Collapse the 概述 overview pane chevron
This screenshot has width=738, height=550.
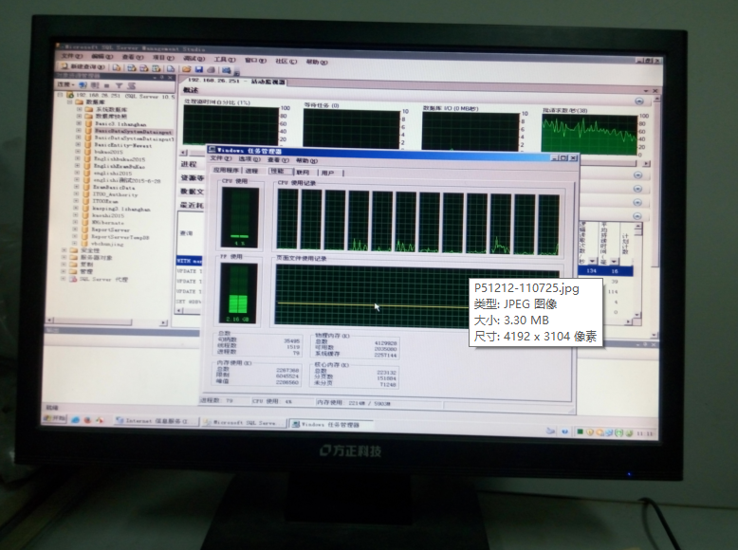[638, 101]
